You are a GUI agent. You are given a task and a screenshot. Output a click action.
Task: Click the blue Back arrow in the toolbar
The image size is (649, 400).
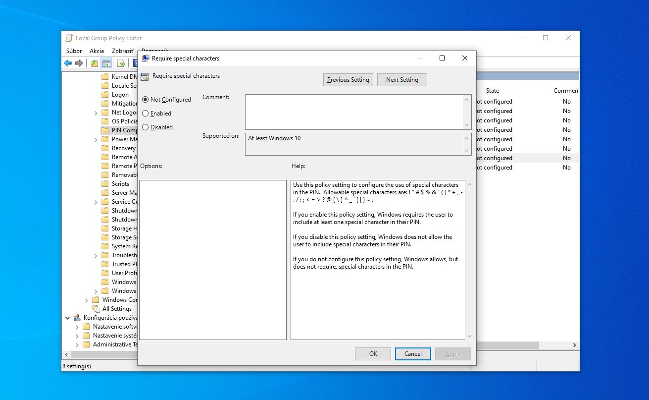coord(68,63)
